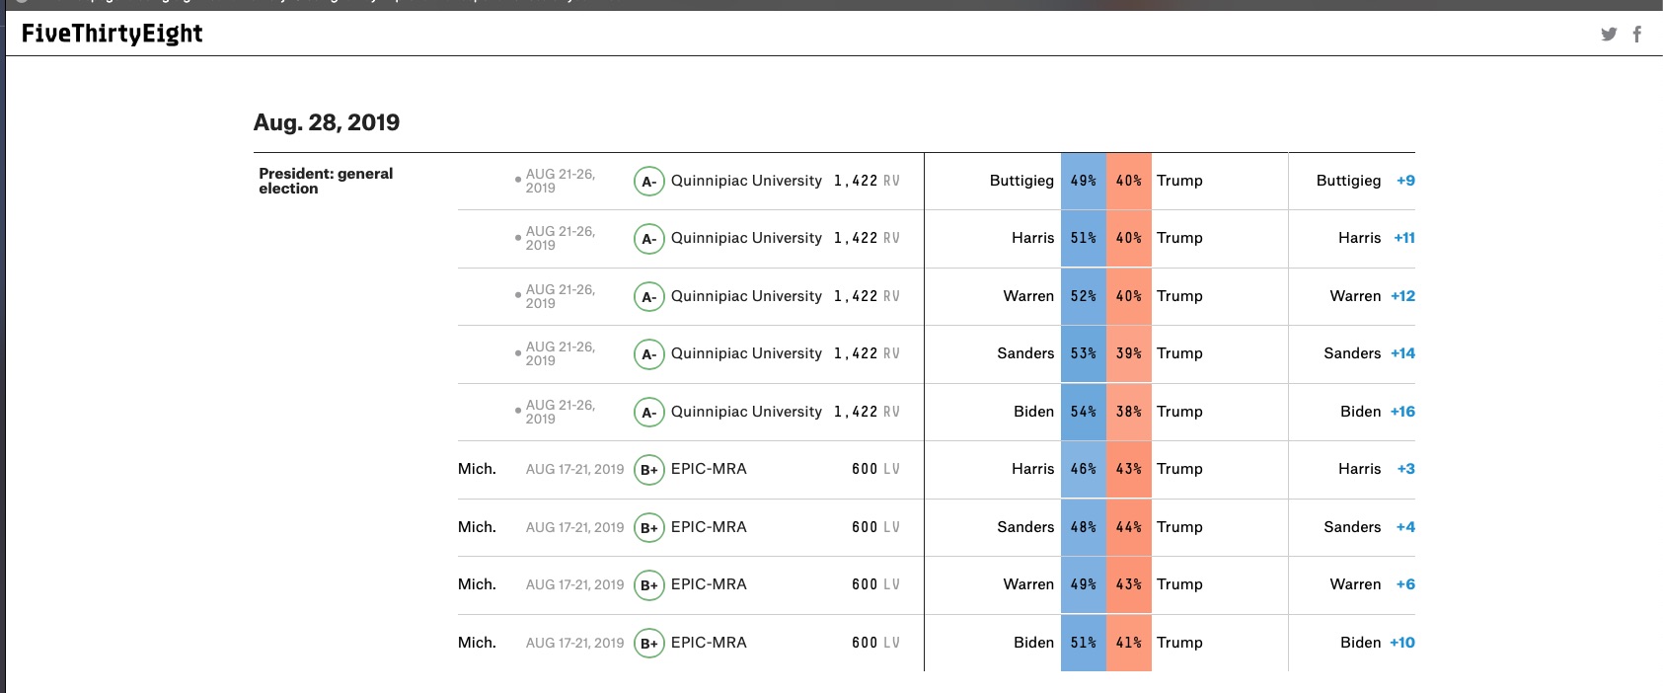Click A- grade badge in Quinnipiac Sanders row

click(x=648, y=353)
